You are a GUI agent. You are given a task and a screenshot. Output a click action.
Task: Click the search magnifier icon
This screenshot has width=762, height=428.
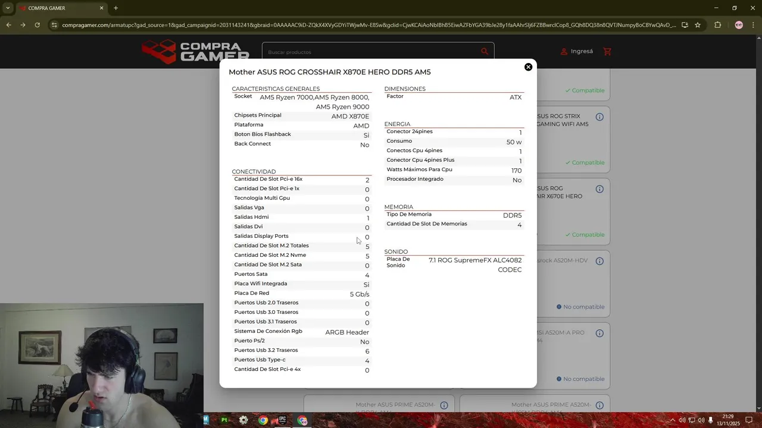coord(485,52)
